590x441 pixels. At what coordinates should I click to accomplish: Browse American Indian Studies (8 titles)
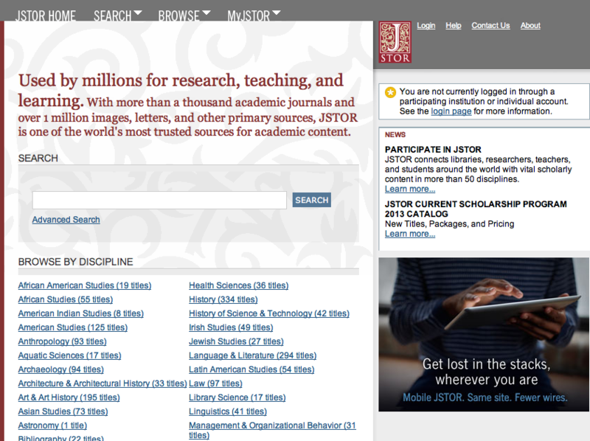(81, 313)
